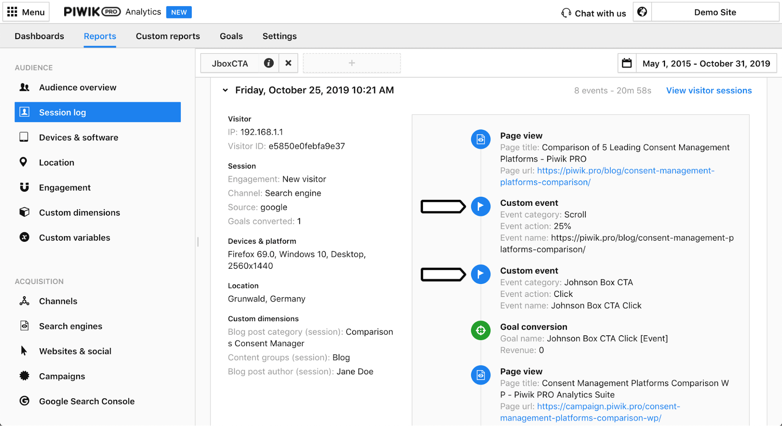Add a new segment with plus box
Image resolution: width=782 pixels, height=426 pixels.
tap(352, 63)
